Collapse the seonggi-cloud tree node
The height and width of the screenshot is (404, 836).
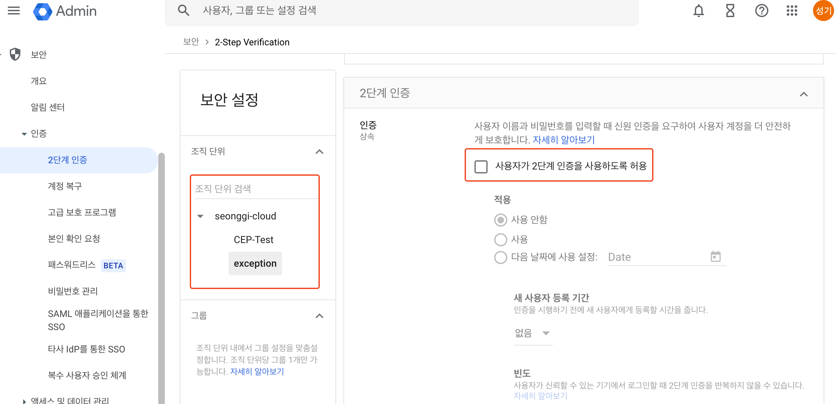200,216
